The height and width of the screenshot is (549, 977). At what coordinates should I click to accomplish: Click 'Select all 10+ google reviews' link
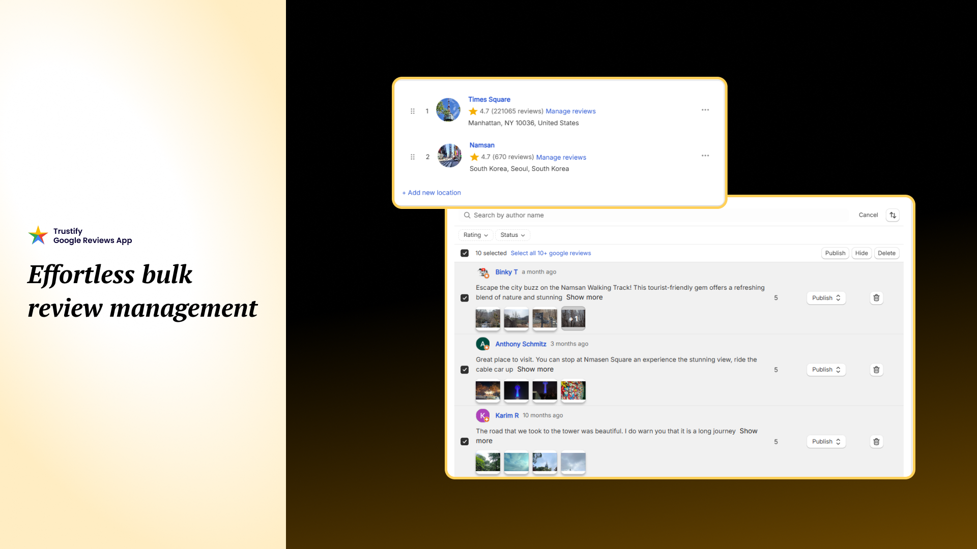coord(551,253)
